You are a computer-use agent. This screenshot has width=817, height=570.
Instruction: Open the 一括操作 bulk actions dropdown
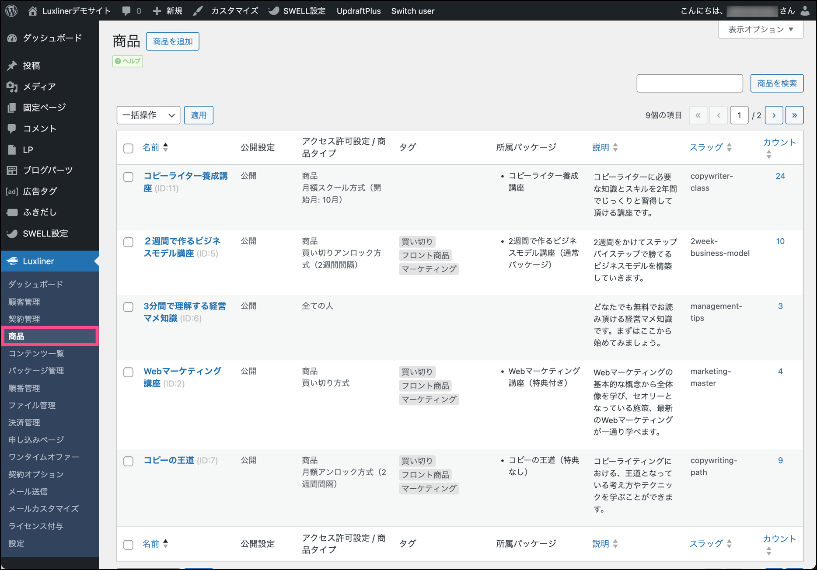point(148,115)
